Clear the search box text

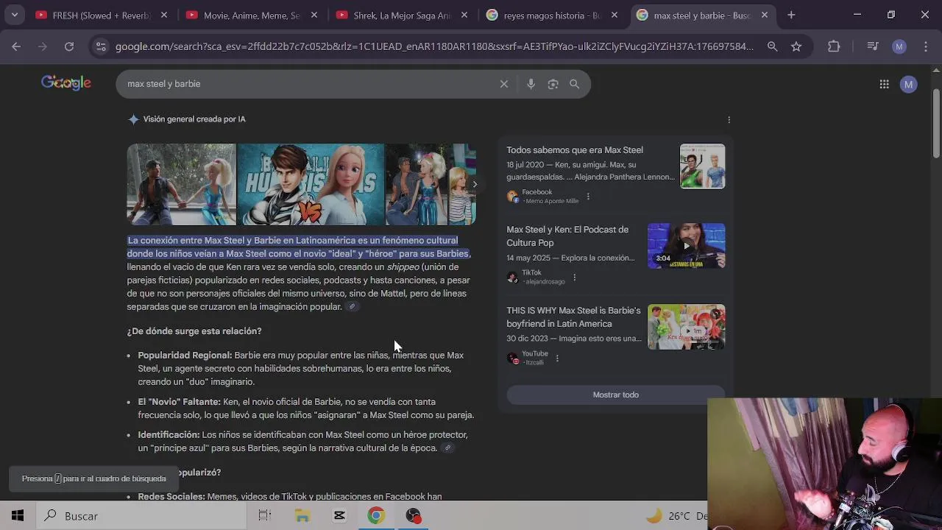504,84
